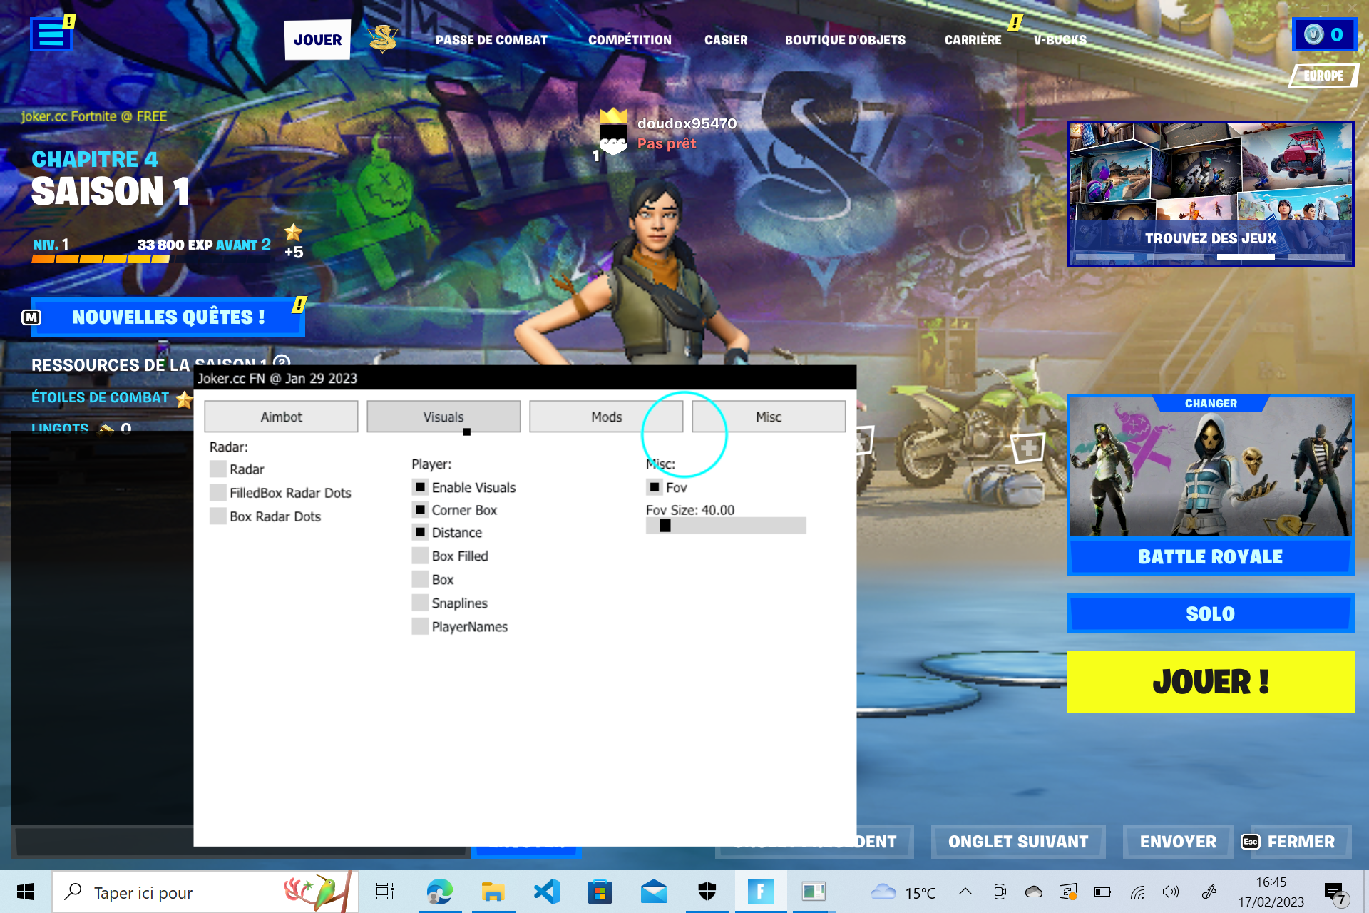
Task: Click CHANGER to change game mode
Action: tap(1210, 404)
